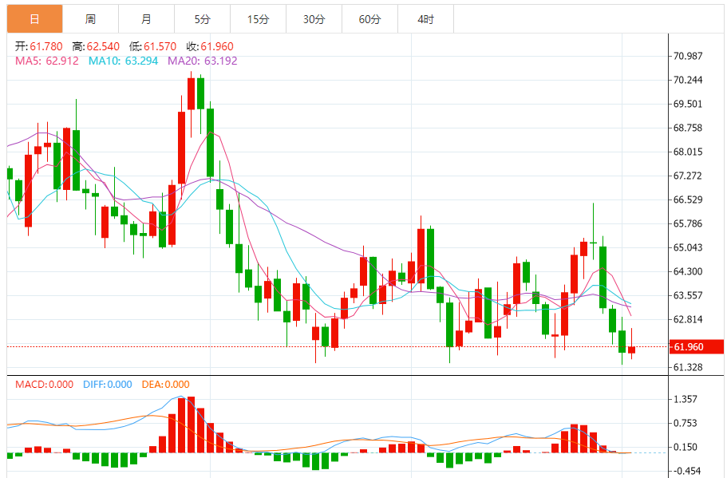Click the 0.753 MACD axis label
The width and height of the screenshot is (727, 478).
click(685, 423)
